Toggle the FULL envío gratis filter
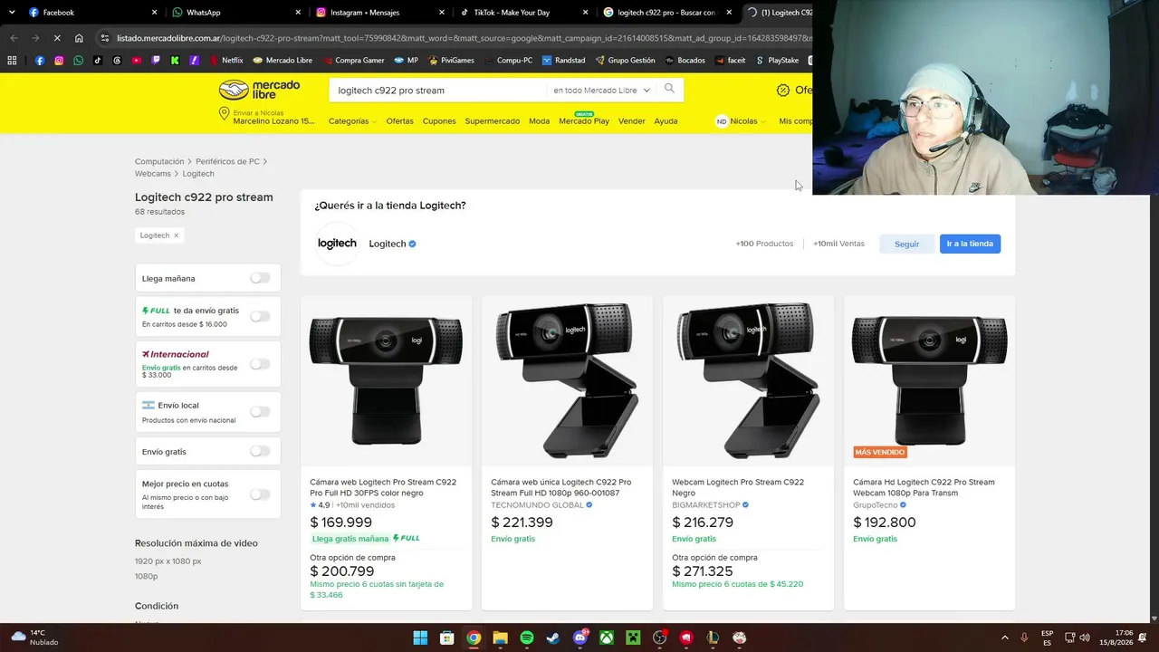 click(260, 316)
